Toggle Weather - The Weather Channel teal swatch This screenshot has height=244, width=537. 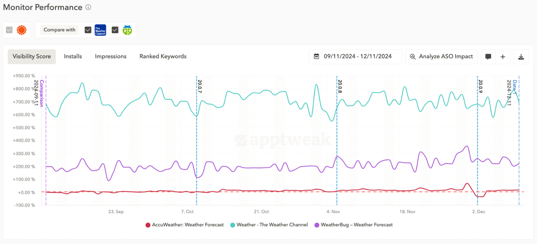click(x=233, y=225)
